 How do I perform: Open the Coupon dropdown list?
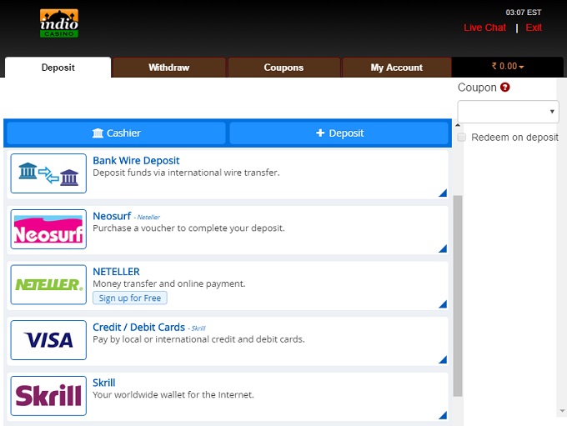coord(508,111)
